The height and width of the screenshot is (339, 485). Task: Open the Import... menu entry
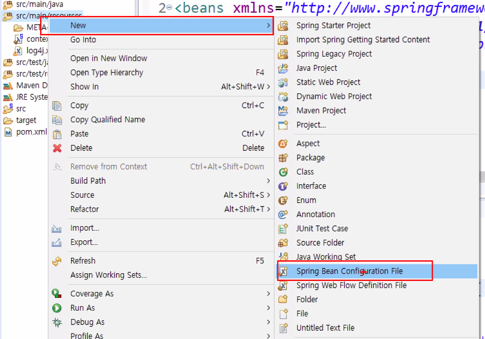click(161, 228)
